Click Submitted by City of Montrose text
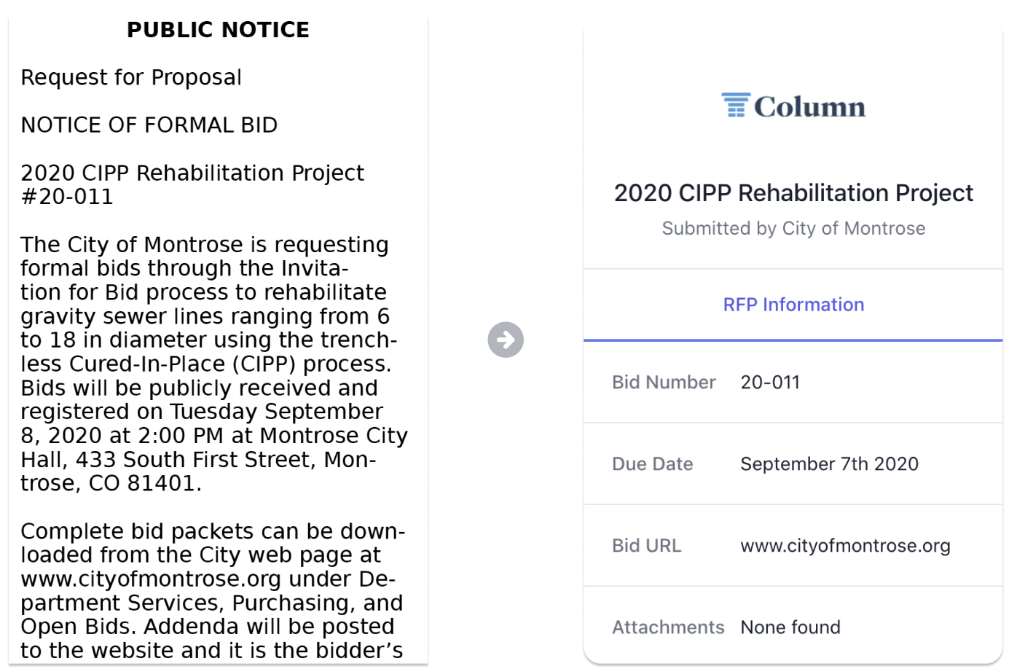This screenshot has width=1017, height=672. pyautogui.click(x=793, y=229)
